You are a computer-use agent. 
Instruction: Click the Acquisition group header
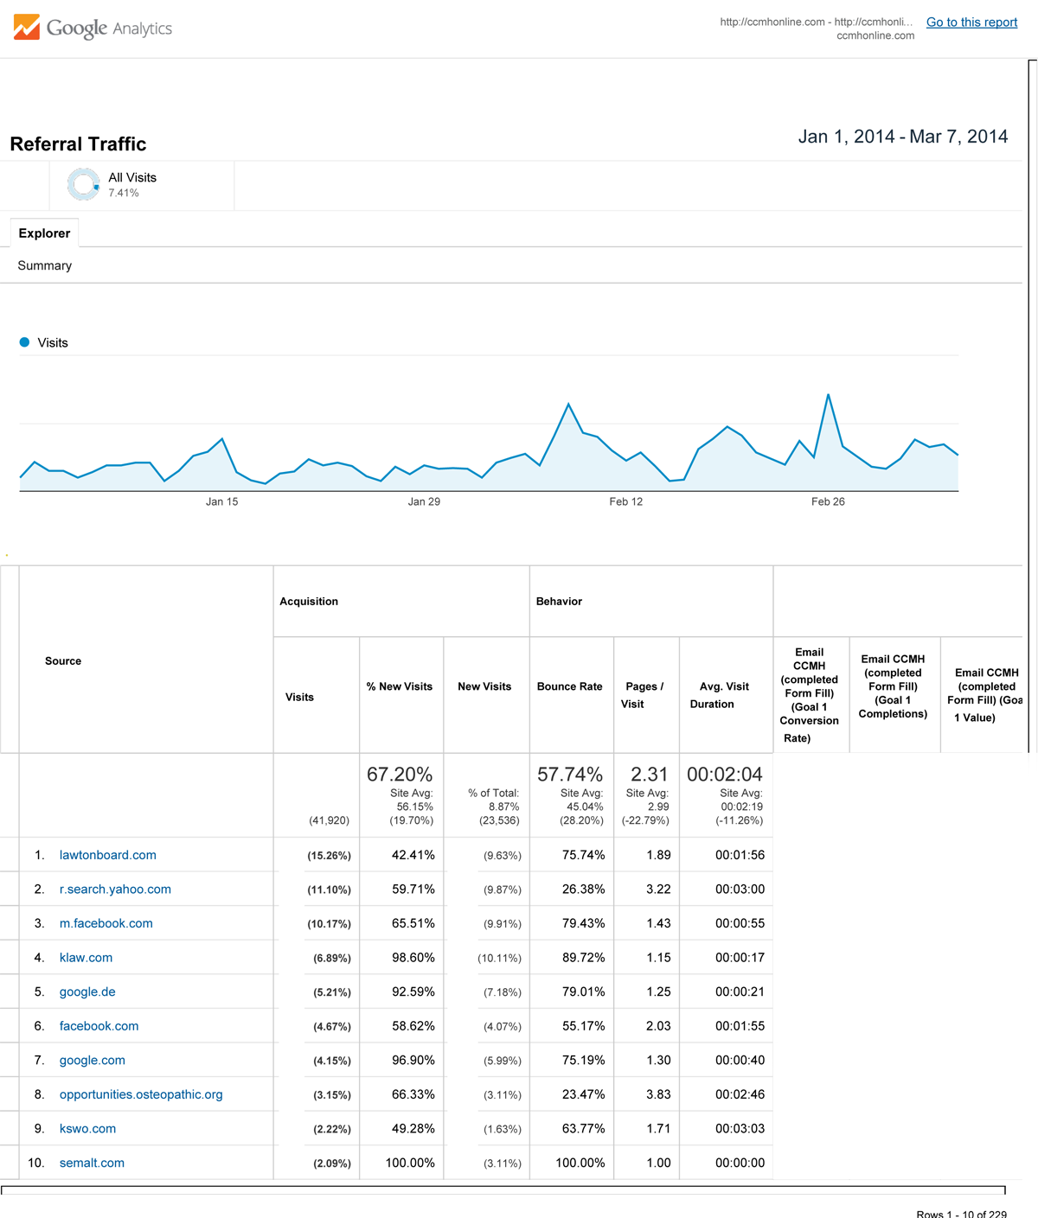click(x=309, y=601)
